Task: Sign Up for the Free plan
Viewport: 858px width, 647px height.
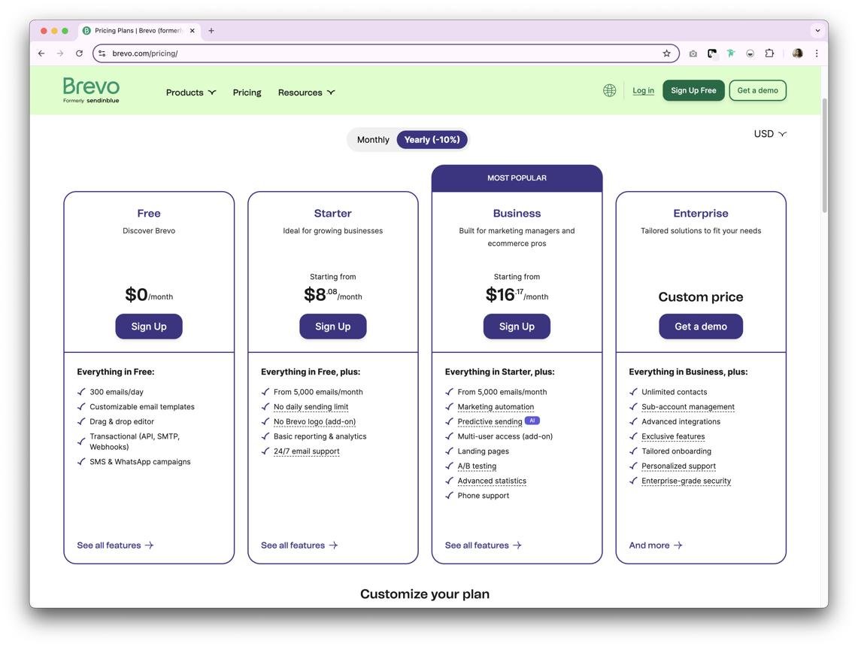Action: click(x=149, y=327)
